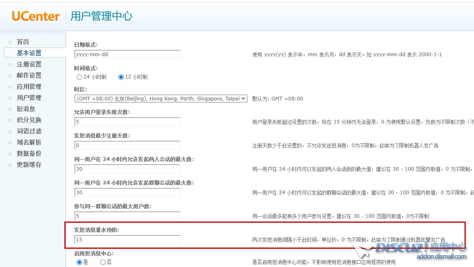Screen dimensions: 474x267
Task: Select 域名解析 in sidebar
Action: (x=29, y=143)
